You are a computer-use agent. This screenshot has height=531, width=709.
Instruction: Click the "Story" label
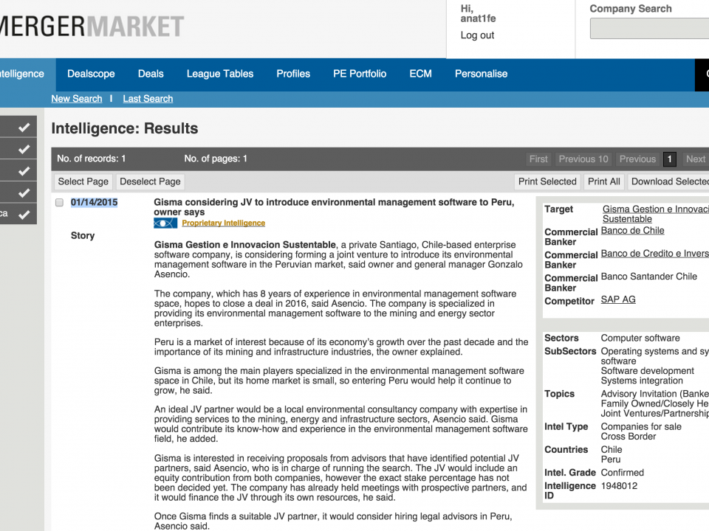click(x=83, y=236)
